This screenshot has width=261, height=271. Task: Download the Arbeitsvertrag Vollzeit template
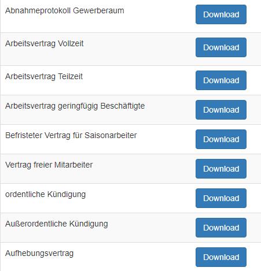pyautogui.click(x=221, y=47)
